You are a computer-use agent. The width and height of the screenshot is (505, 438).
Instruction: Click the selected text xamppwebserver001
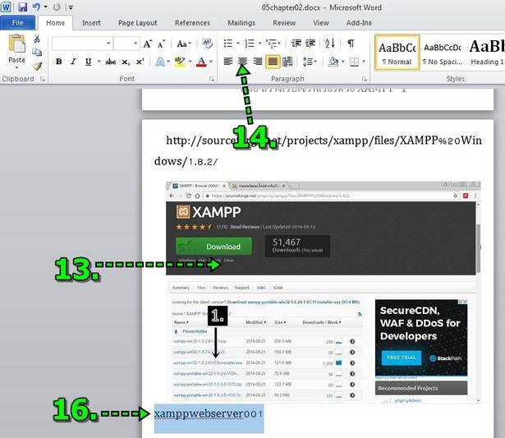(x=209, y=414)
